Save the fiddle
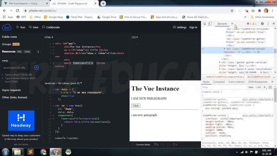277x156 pixels. pos(34,27)
